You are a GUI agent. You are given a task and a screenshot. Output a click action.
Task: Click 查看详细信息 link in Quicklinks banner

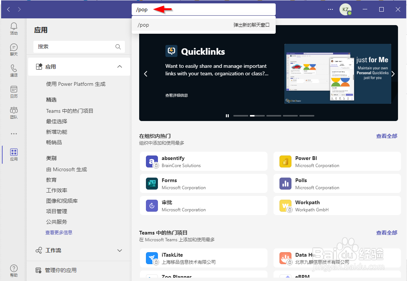[x=177, y=96]
